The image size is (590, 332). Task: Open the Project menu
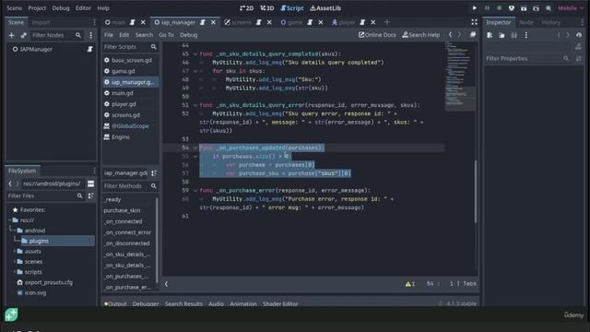(x=37, y=8)
